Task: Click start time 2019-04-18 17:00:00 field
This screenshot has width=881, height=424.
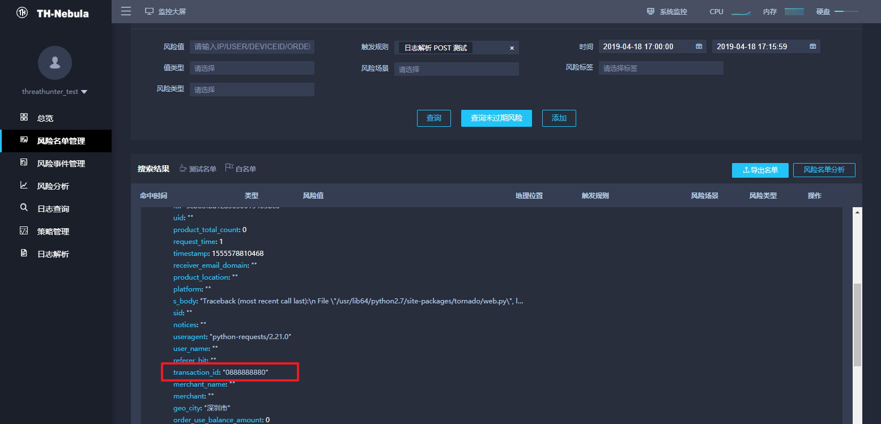Action: click(x=652, y=46)
